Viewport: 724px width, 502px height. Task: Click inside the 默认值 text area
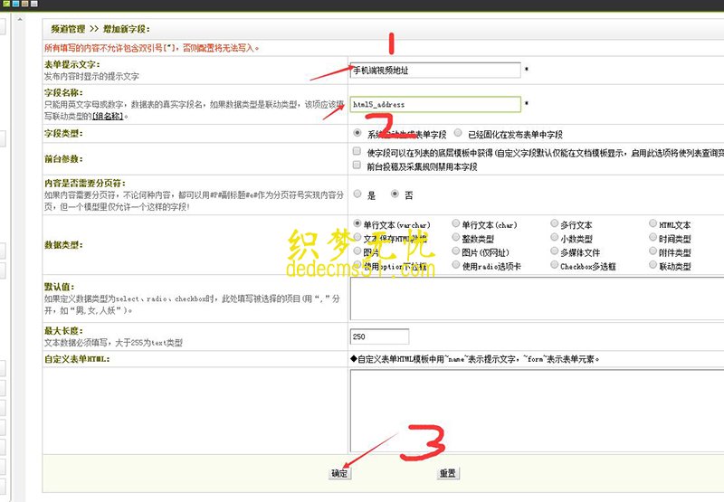coord(537,298)
